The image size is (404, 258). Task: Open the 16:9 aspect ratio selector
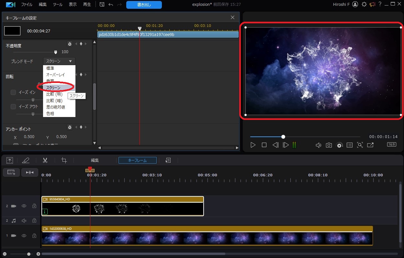[391, 145]
